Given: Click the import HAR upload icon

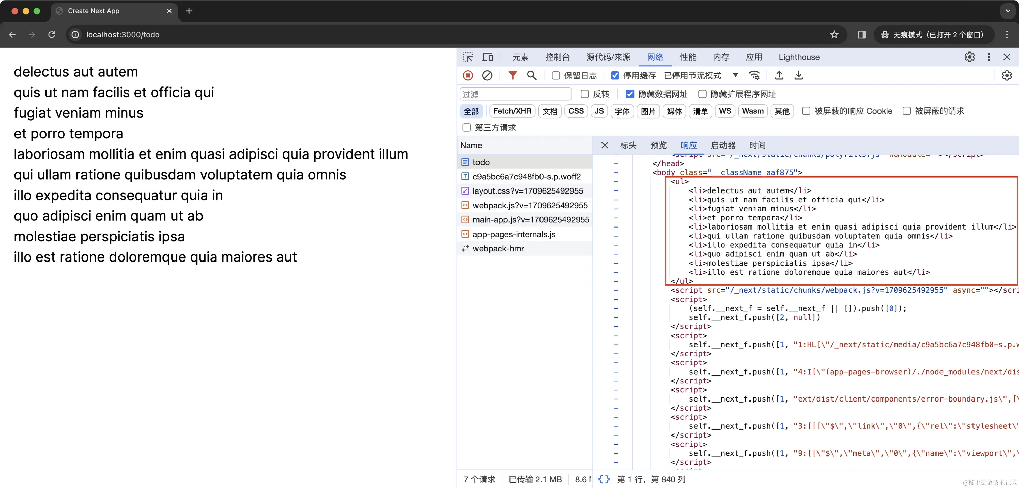Looking at the screenshot, I should tap(779, 75).
